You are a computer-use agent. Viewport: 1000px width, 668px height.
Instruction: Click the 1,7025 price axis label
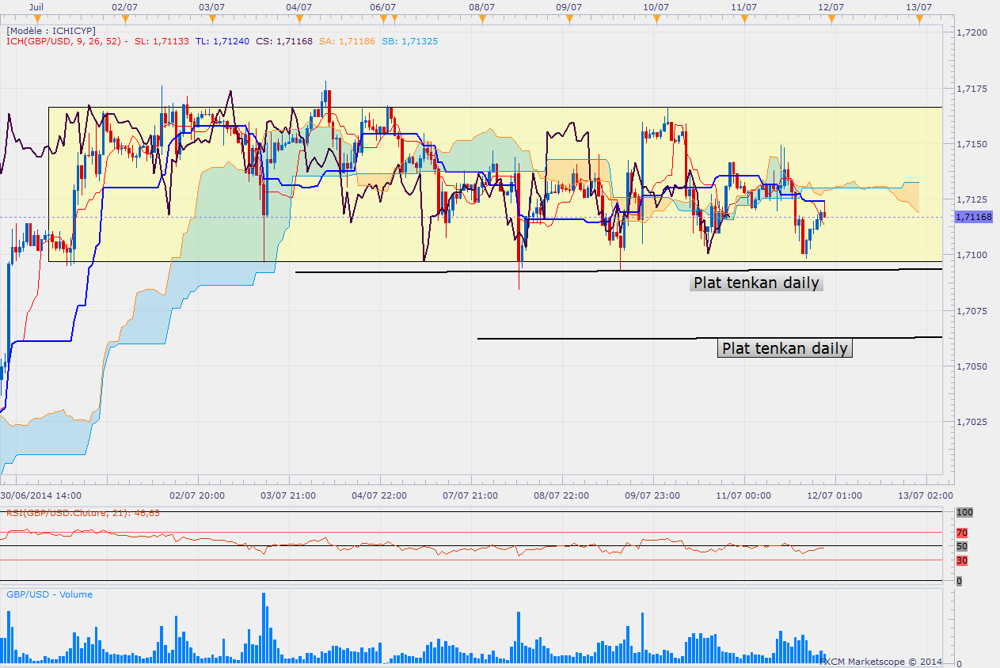coord(971,422)
